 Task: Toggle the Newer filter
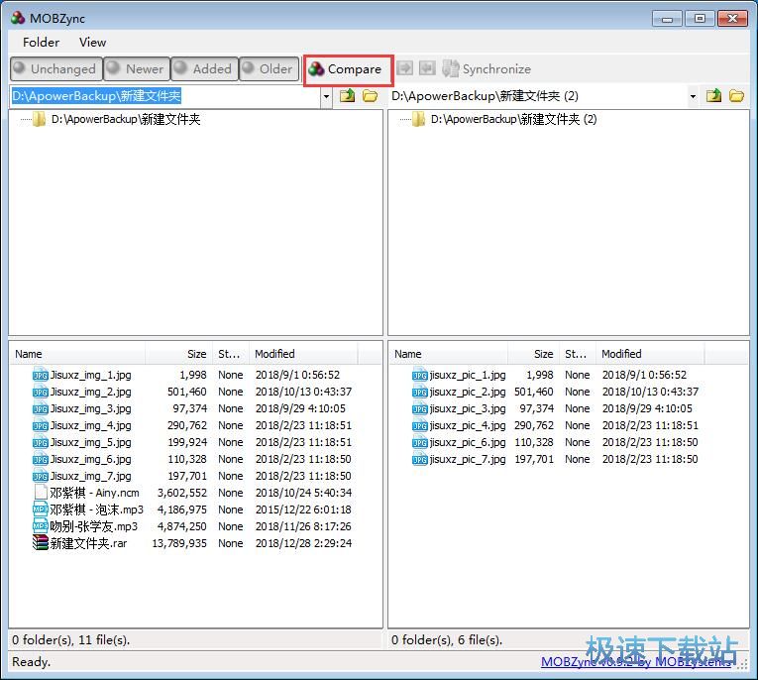coord(137,69)
